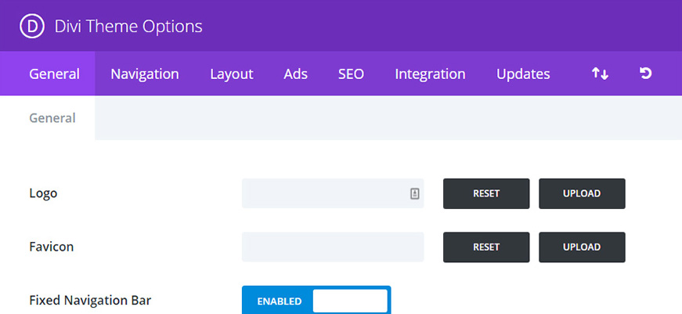682x314 pixels.
Task: Open the import/export arrows icon
Action: 600,74
